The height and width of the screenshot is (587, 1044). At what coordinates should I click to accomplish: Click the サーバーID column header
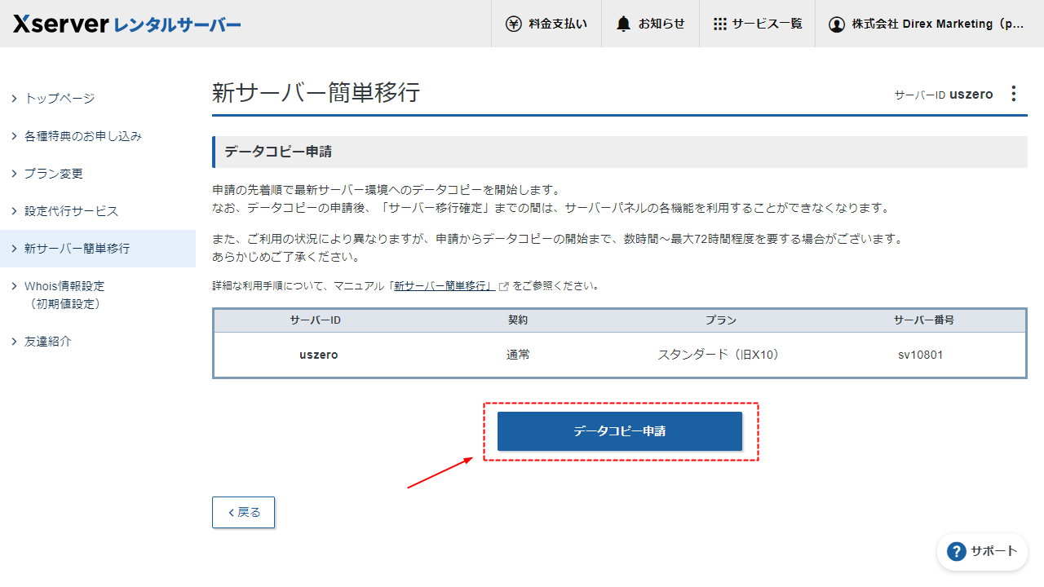click(x=315, y=320)
